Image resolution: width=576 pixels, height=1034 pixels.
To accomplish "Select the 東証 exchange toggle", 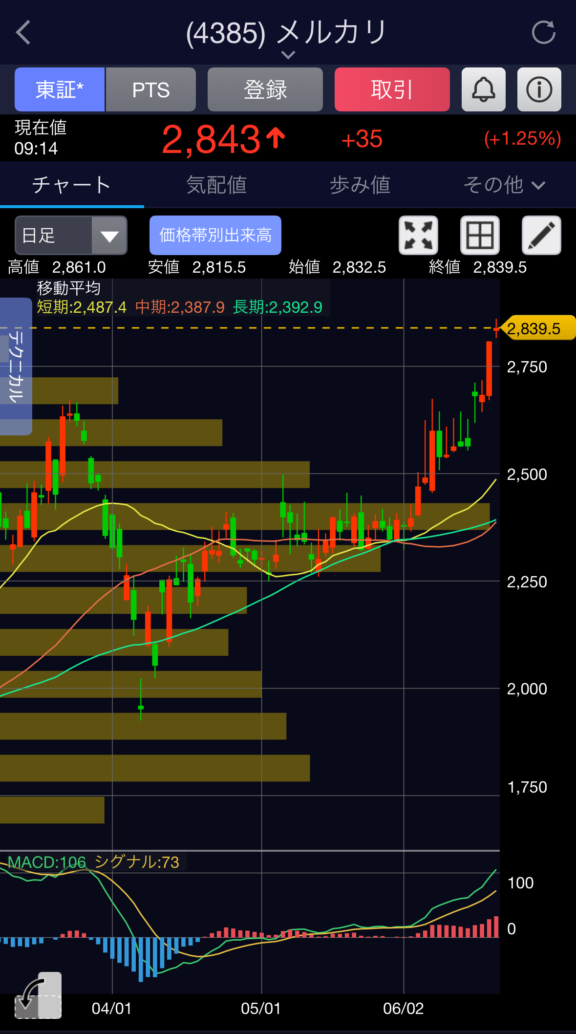I will [x=60, y=89].
